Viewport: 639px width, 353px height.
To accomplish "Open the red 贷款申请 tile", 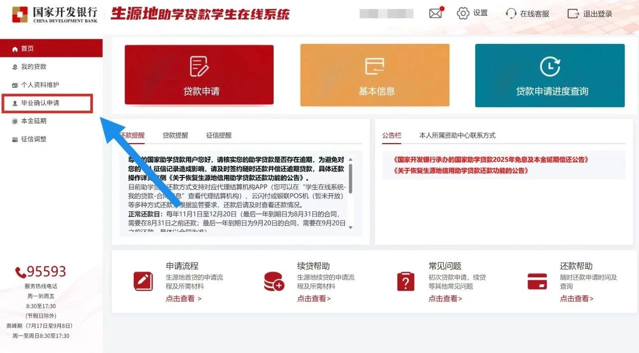I will [199, 75].
